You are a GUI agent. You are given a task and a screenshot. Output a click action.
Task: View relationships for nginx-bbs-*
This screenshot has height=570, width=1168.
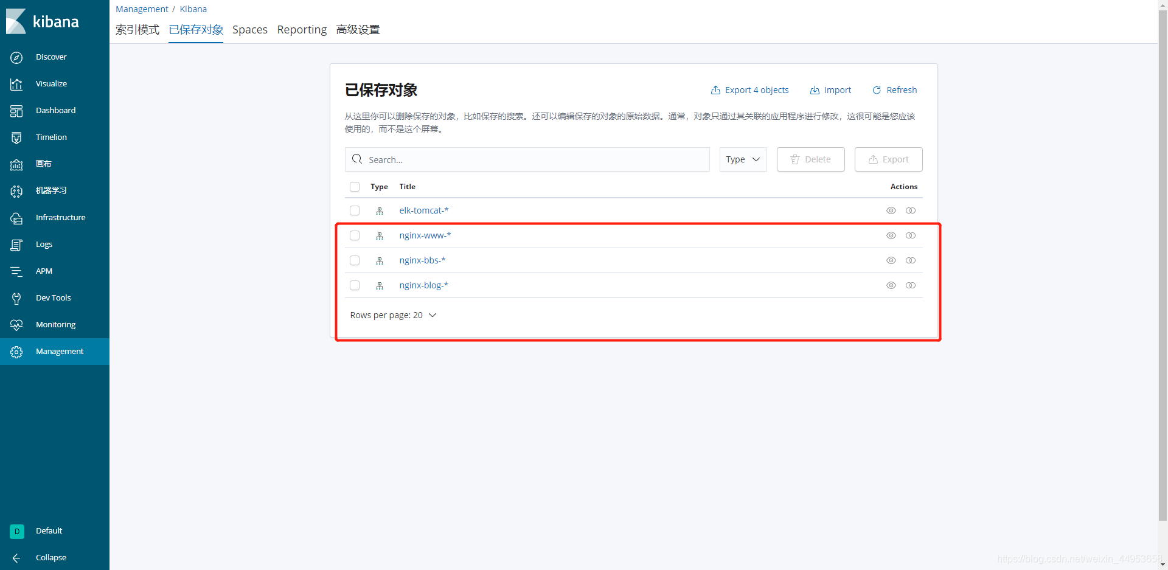coord(911,260)
